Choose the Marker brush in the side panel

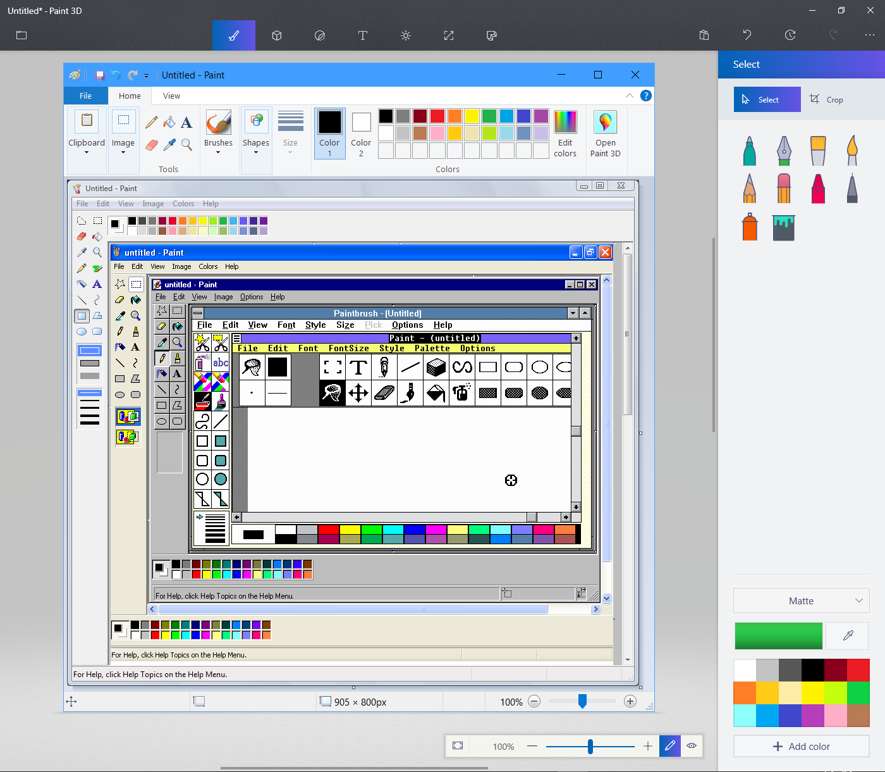point(750,151)
